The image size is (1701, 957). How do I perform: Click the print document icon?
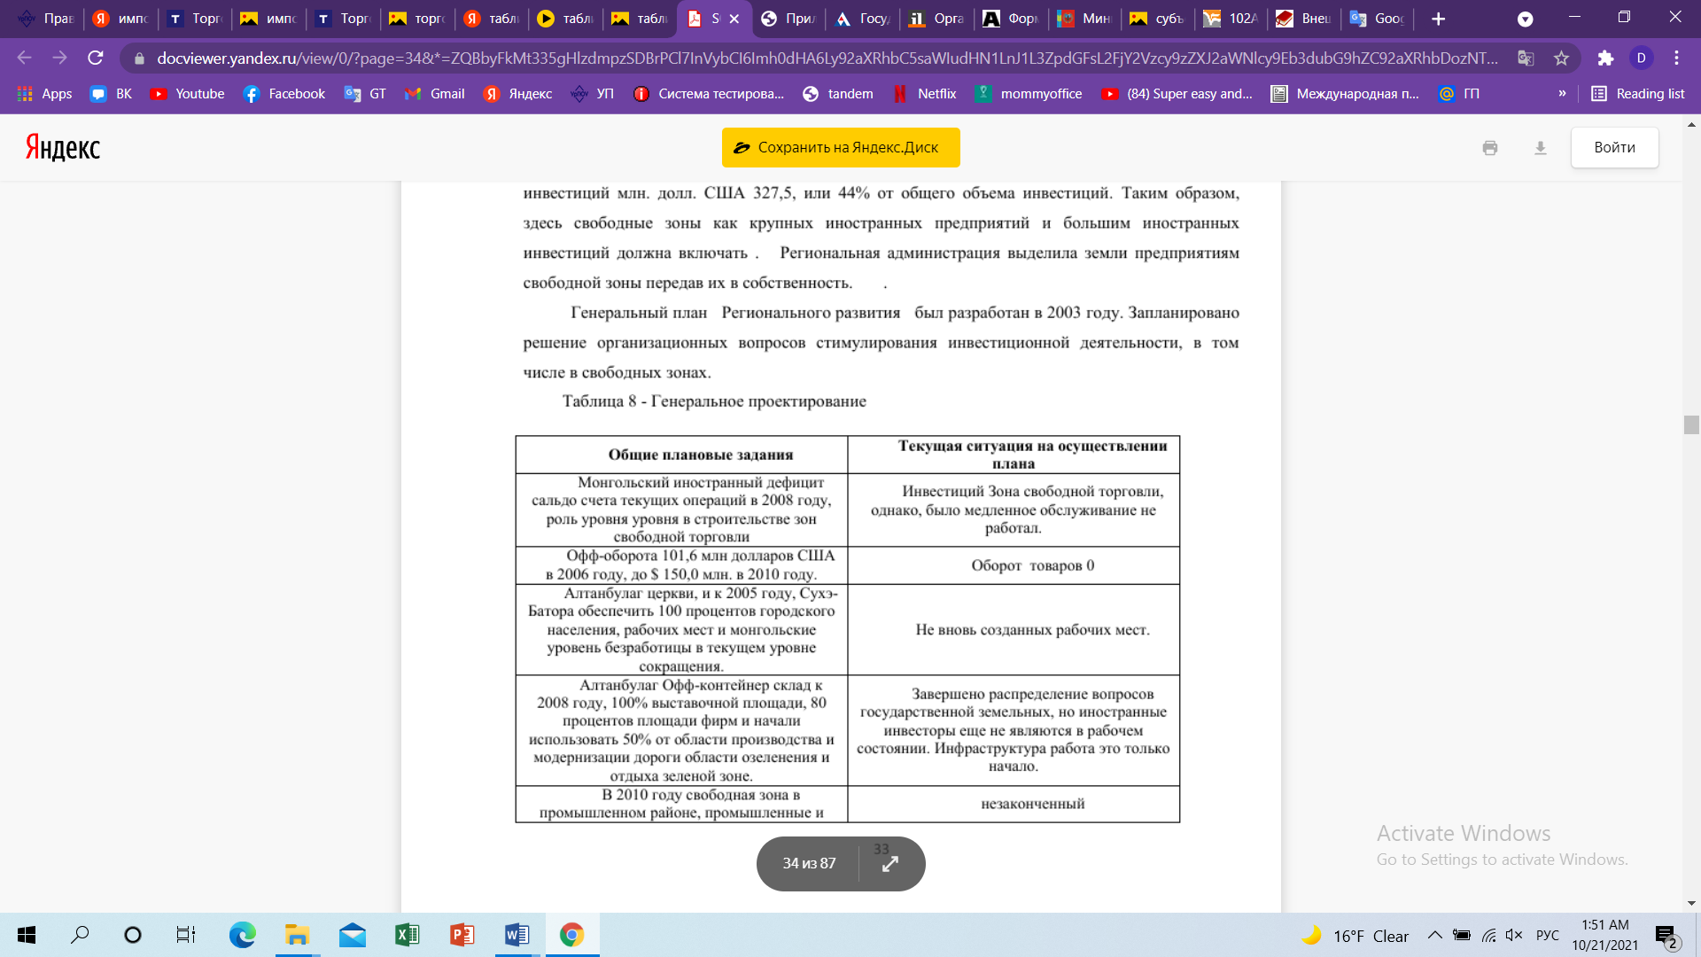(1490, 148)
